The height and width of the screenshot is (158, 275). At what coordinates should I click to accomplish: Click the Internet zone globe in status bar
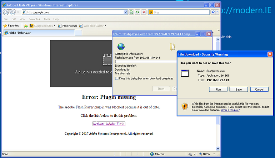click(x=152, y=154)
